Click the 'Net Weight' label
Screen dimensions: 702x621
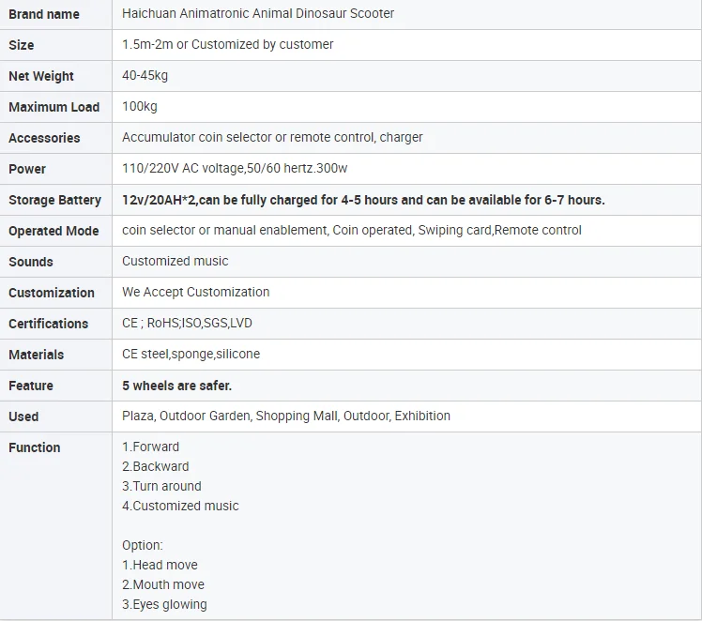[x=41, y=76]
